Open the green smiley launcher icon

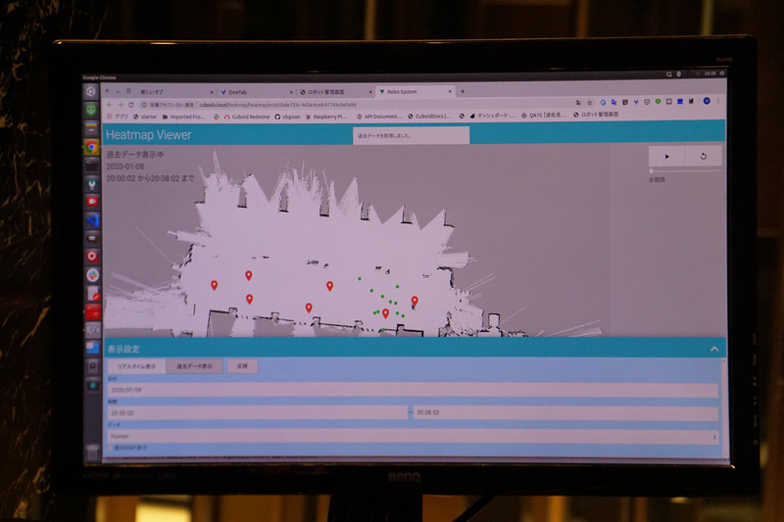[91, 110]
